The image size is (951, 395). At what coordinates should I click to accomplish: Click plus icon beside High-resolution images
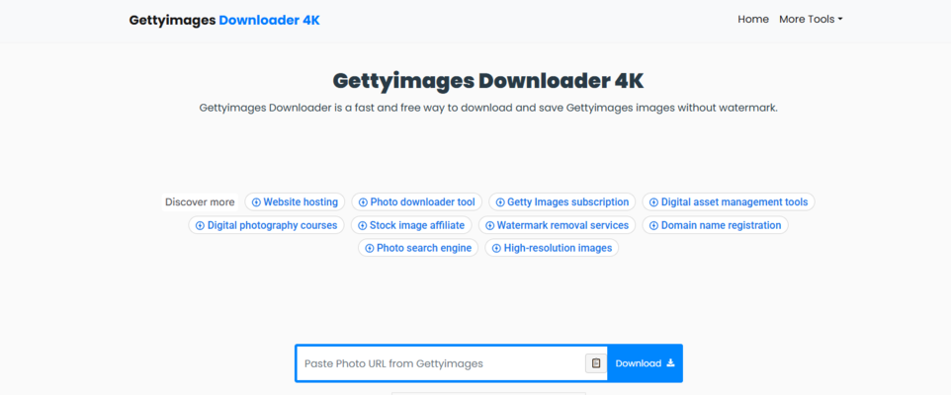coord(496,249)
